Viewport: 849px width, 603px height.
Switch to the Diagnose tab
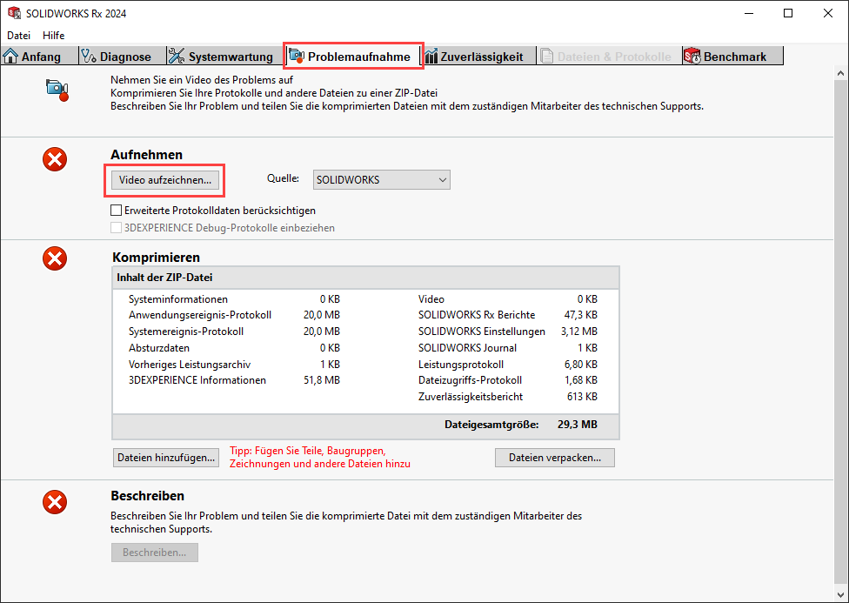[x=117, y=57]
